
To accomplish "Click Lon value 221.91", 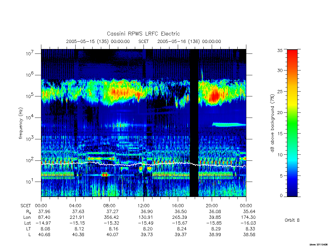I will 77,217.
